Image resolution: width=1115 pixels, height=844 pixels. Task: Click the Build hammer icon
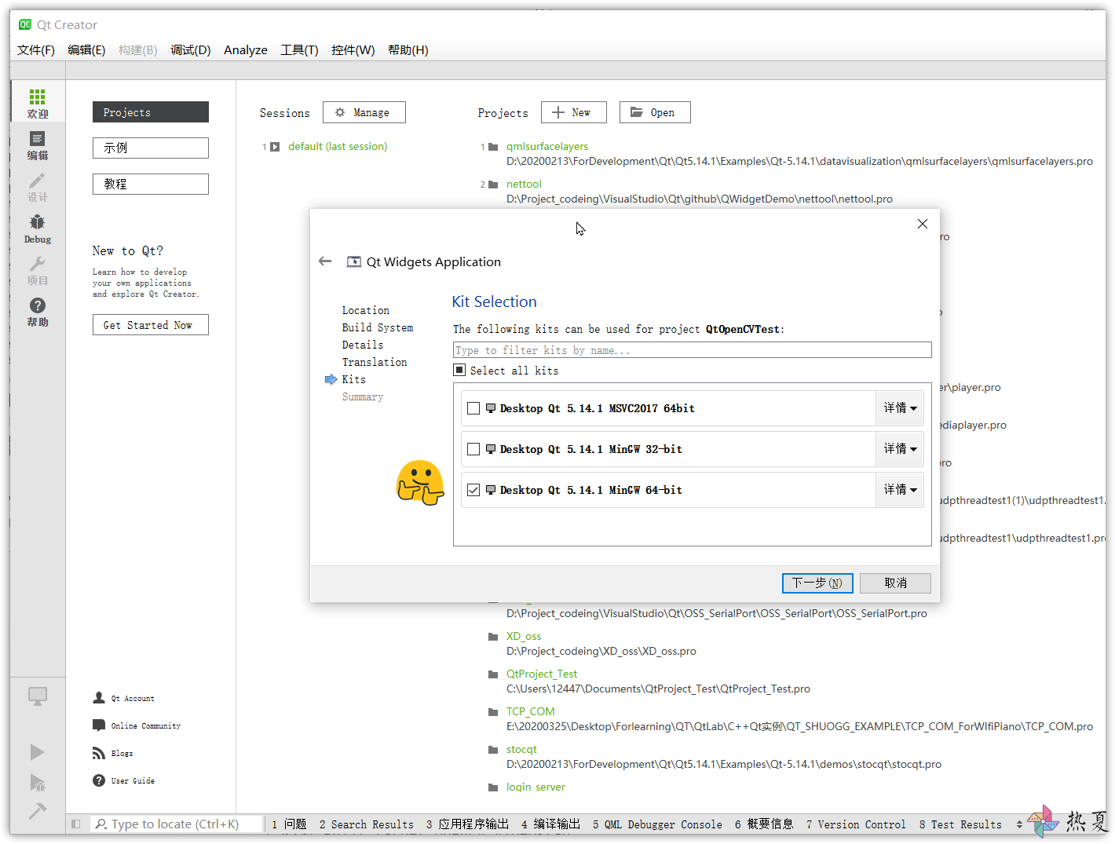click(37, 810)
